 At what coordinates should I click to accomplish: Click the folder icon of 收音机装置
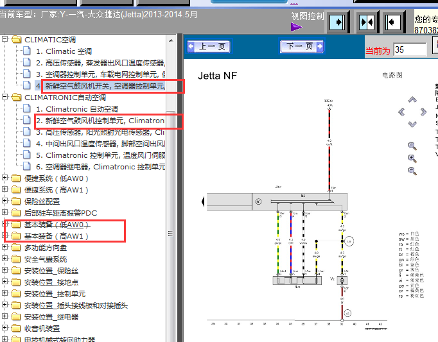17,328
